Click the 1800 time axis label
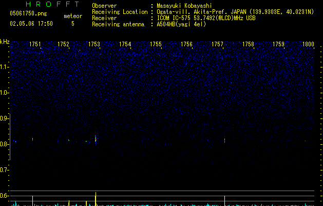 tap(308, 44)
